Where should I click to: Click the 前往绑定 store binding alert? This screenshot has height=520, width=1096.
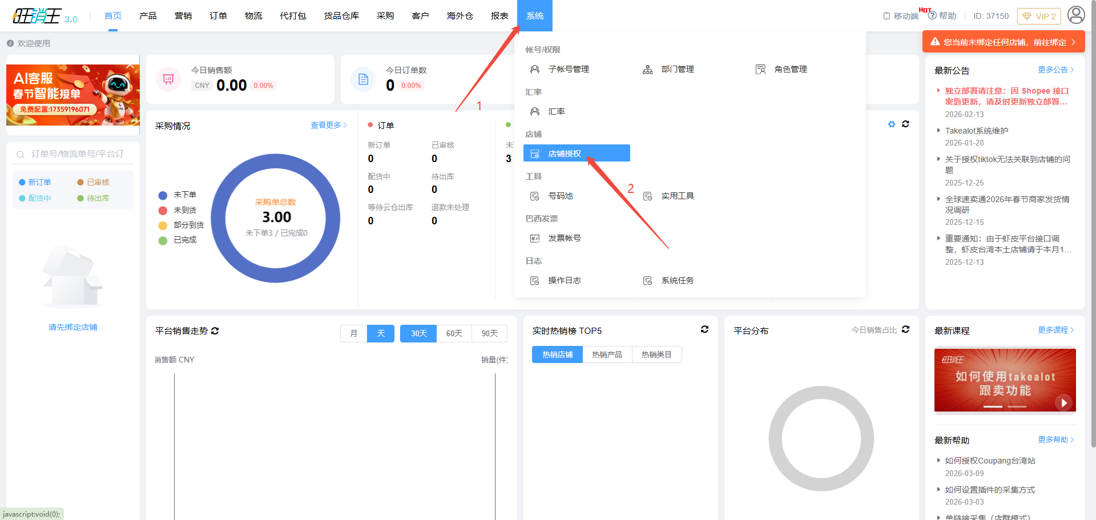click(1004, 42)
